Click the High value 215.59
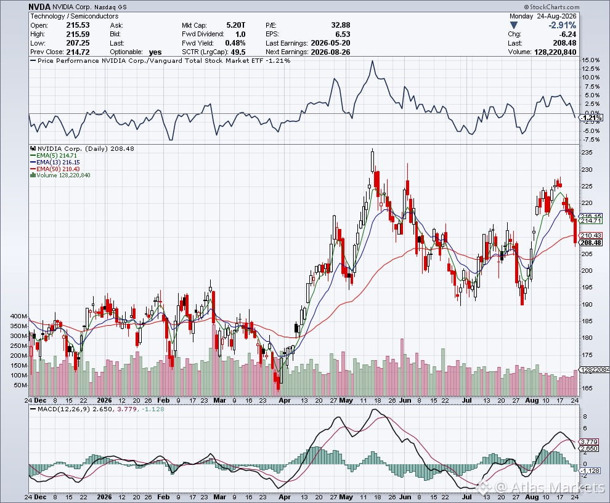 click(78, 34)
